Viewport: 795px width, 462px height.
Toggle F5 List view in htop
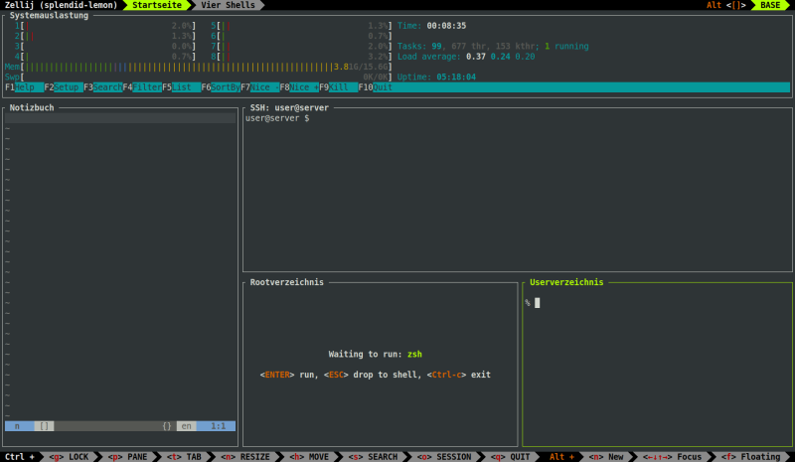click(184, 87)
